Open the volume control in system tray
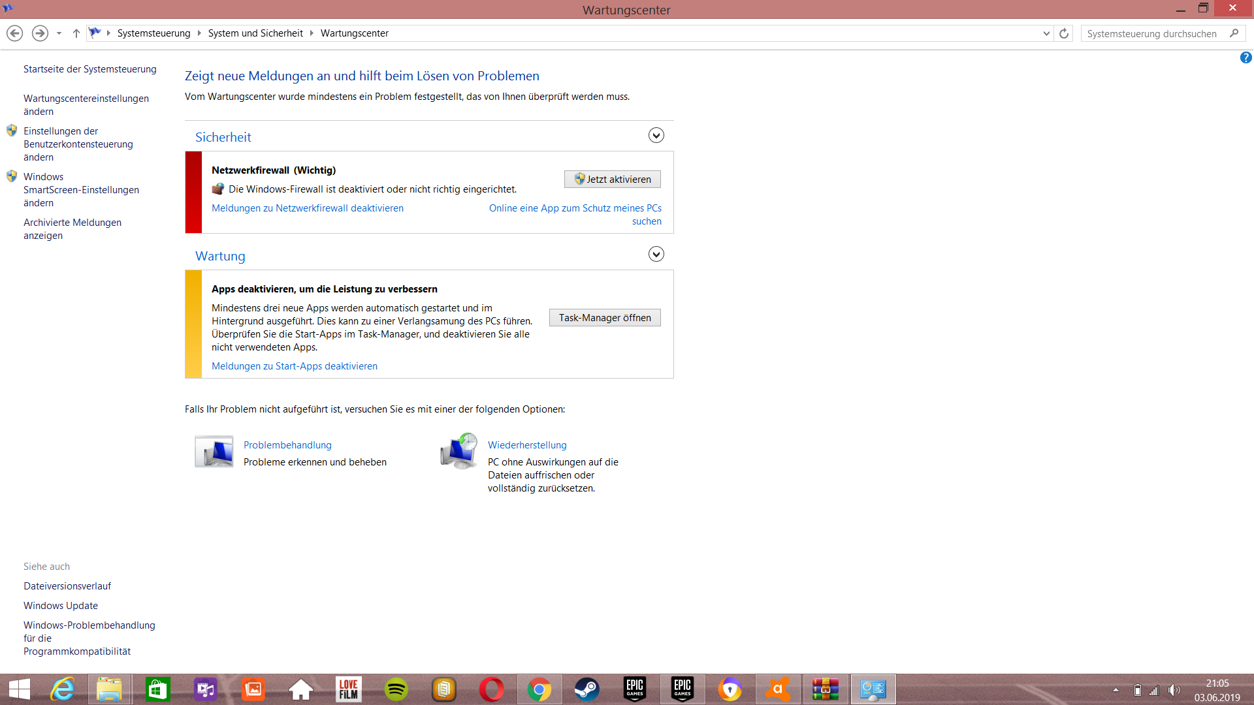The height and width of the screenshot is (705, 1254). click(x=1174, y=690)
